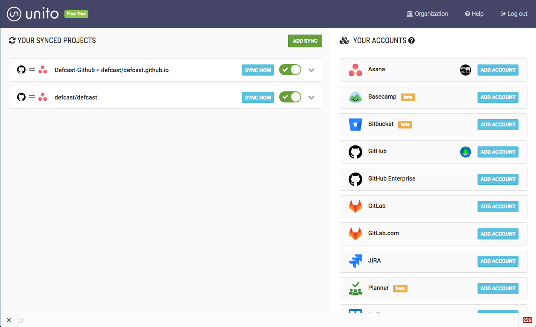This screenshot has width=536, height=327.
Task: Click sync arrows icon in defcast/defcast row
Action: click(x=32, y=97)
